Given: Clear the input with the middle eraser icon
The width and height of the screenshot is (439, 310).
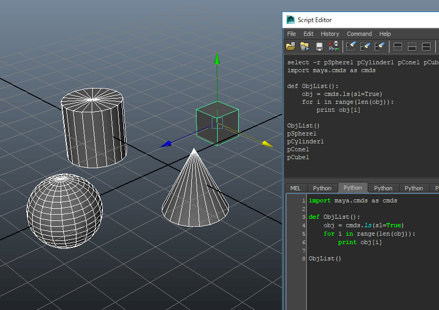Looking at the screenshot, I should pos(366,47).
